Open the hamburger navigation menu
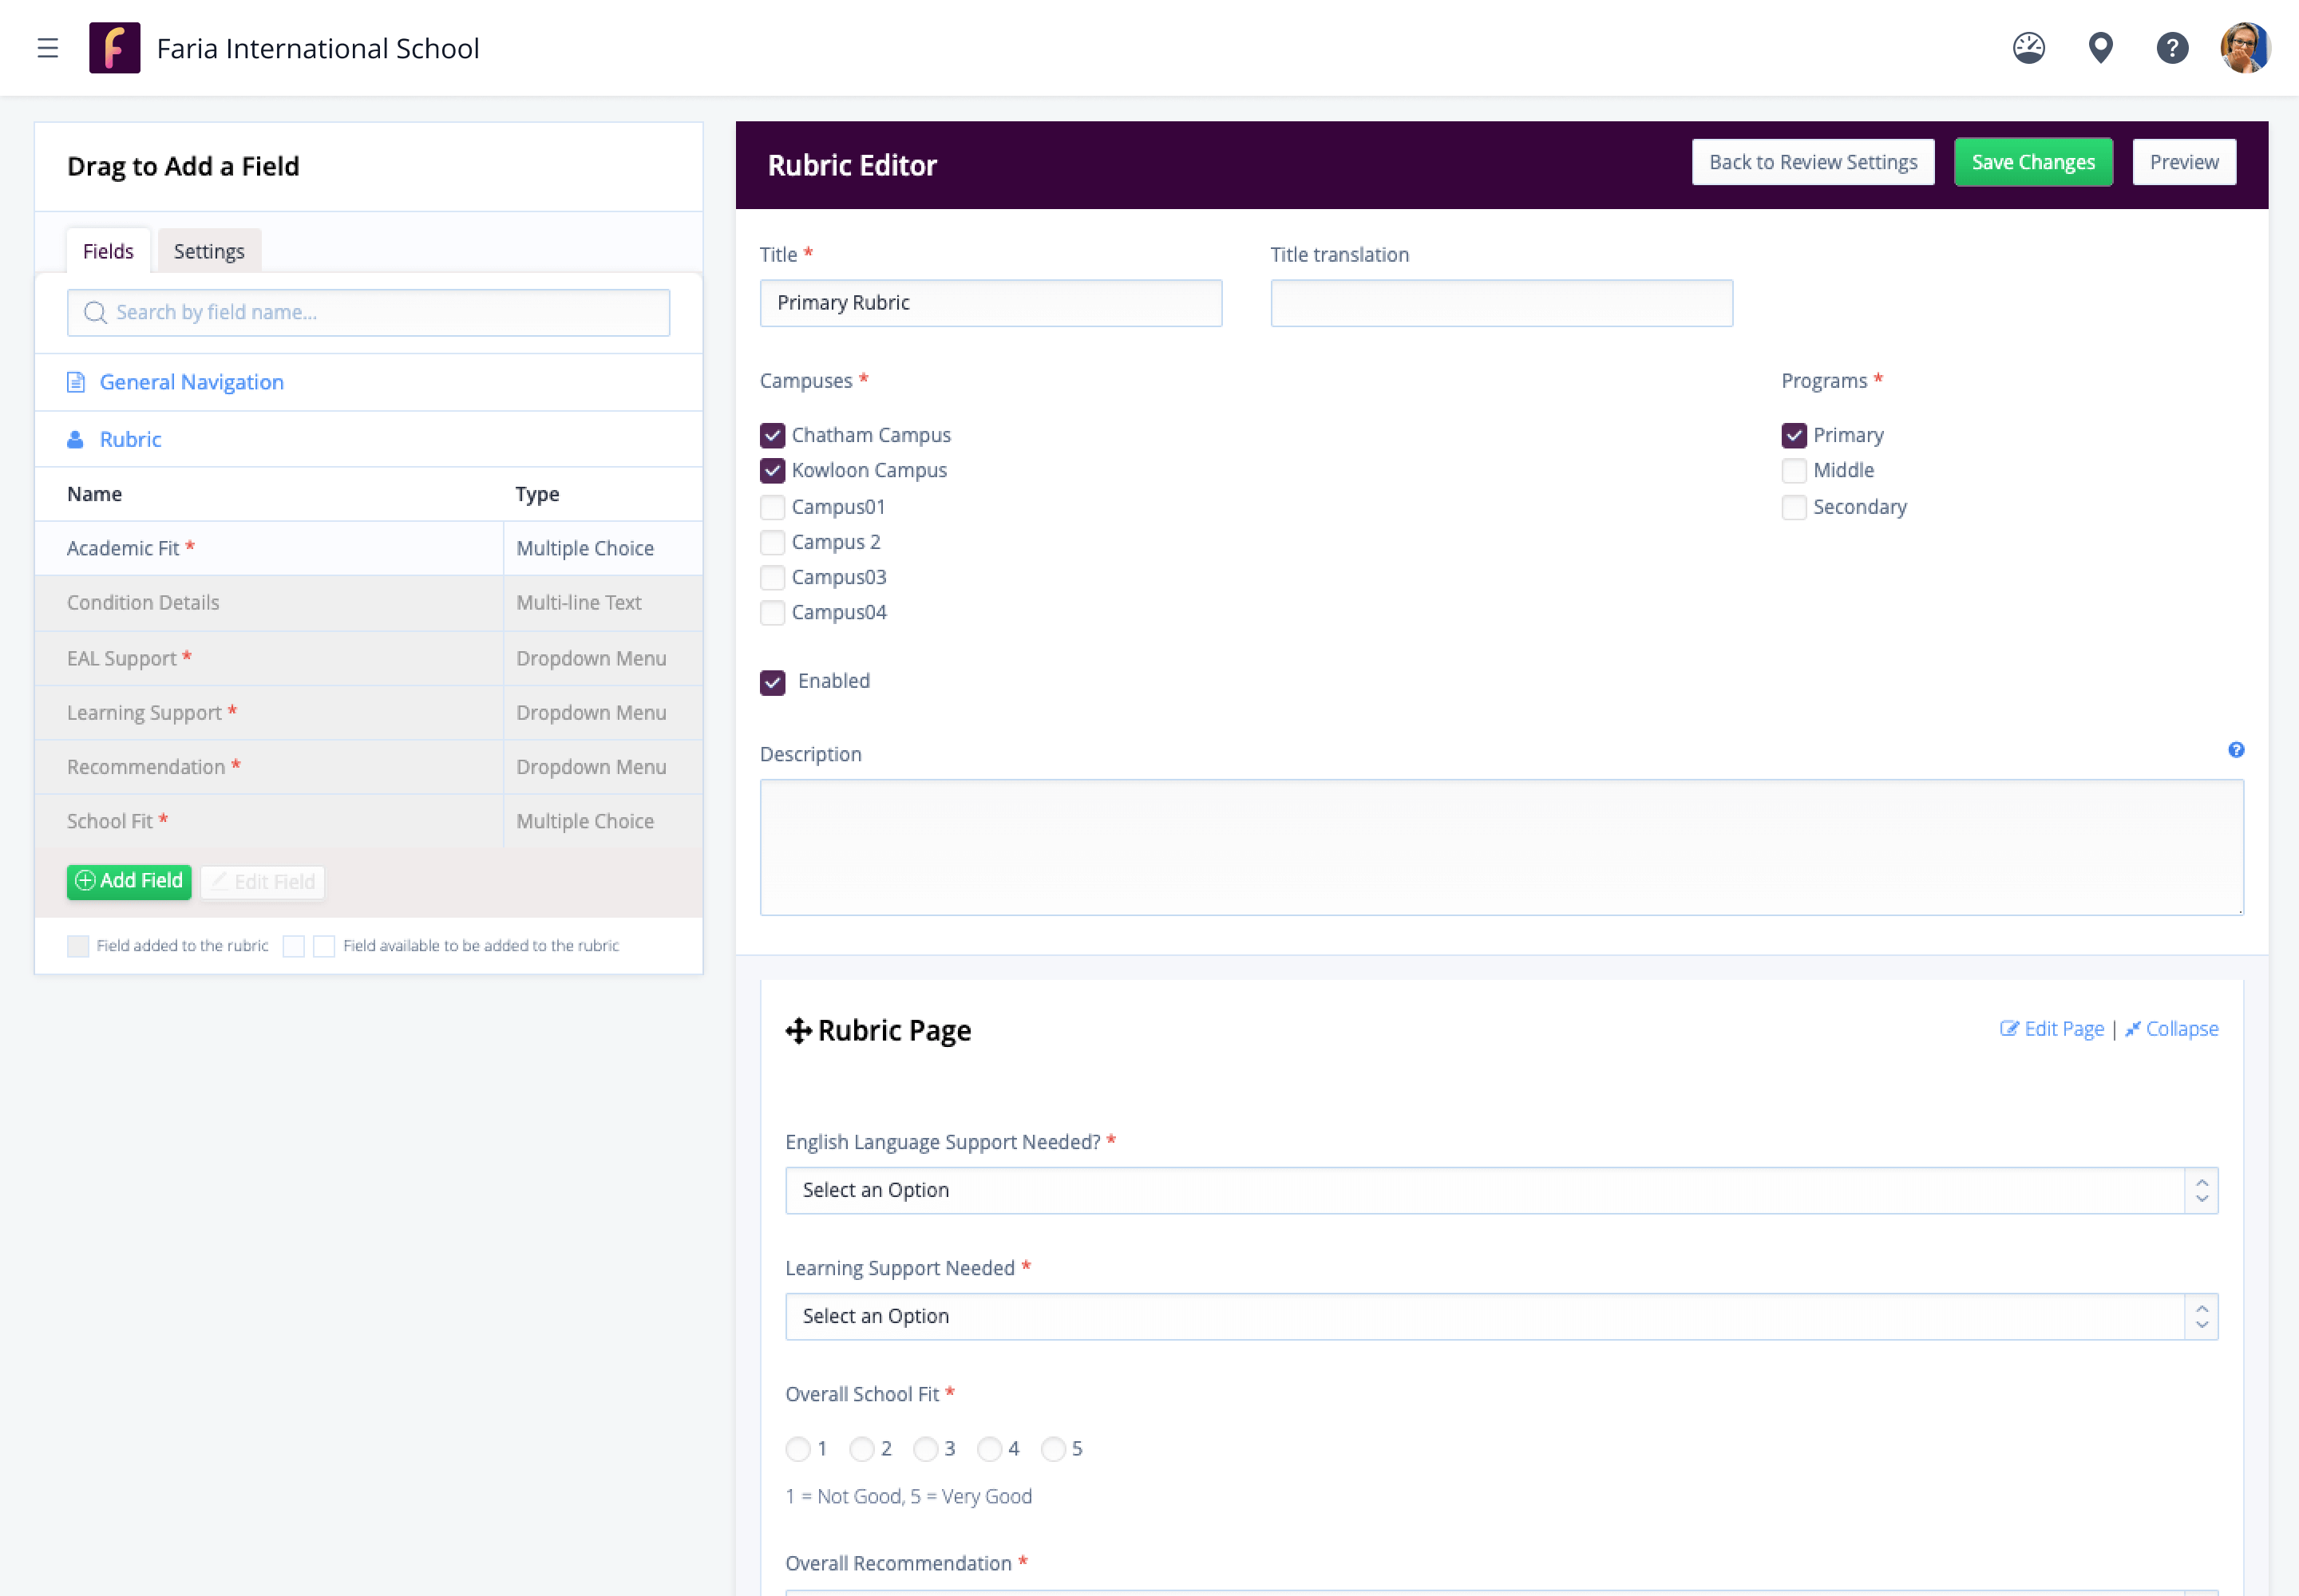The image size is (2299, 1596). tap(47, 48)
